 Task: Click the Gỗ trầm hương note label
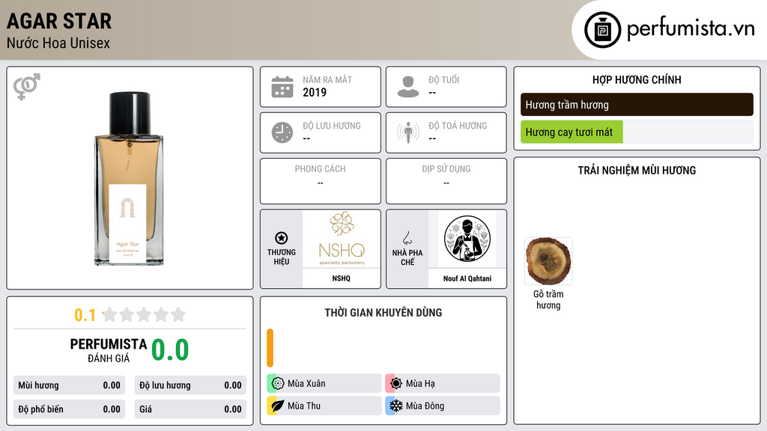(548, 299)
